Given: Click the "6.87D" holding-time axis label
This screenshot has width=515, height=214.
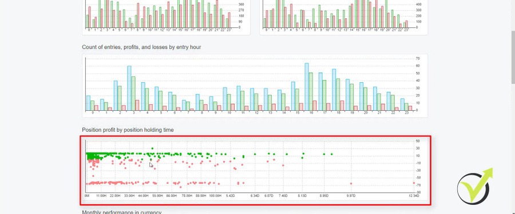Looking at the screenshot, I should click(269, 196).
